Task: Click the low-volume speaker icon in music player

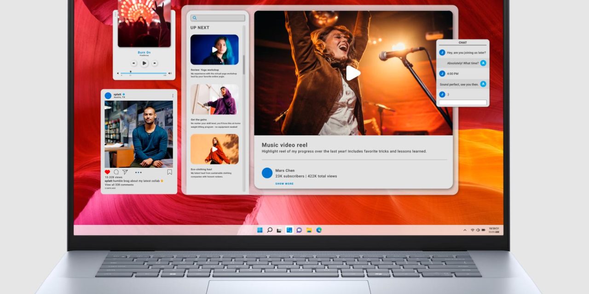Action: click(x=117, y=73)
